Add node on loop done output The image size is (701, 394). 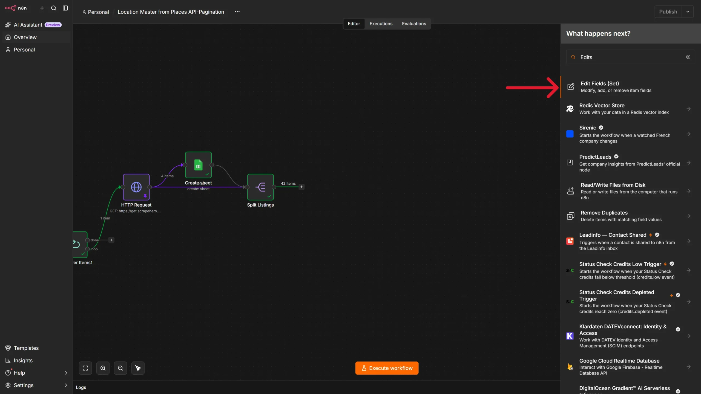(111, 240)
